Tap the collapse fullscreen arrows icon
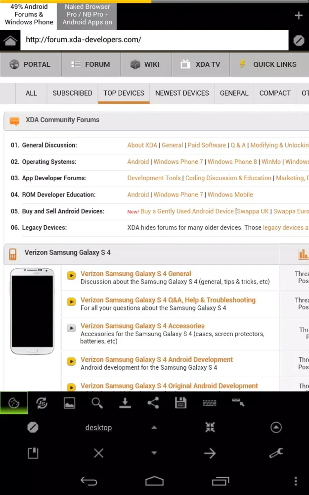Viewport: 309px width, 495px height. (x=210, y=427)
